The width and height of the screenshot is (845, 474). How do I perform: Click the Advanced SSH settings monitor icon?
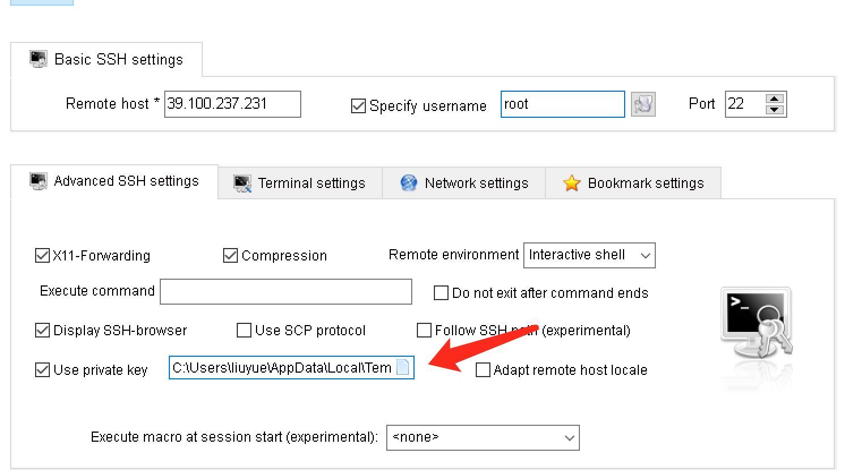39,181
